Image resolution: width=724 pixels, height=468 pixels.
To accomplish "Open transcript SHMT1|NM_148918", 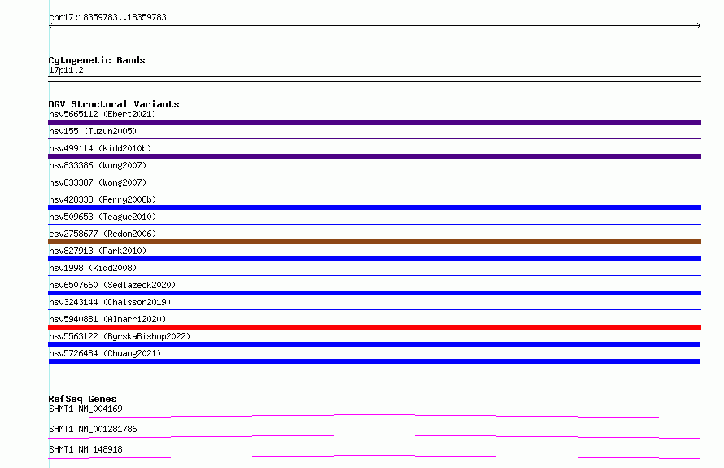I will coord(85,449).
